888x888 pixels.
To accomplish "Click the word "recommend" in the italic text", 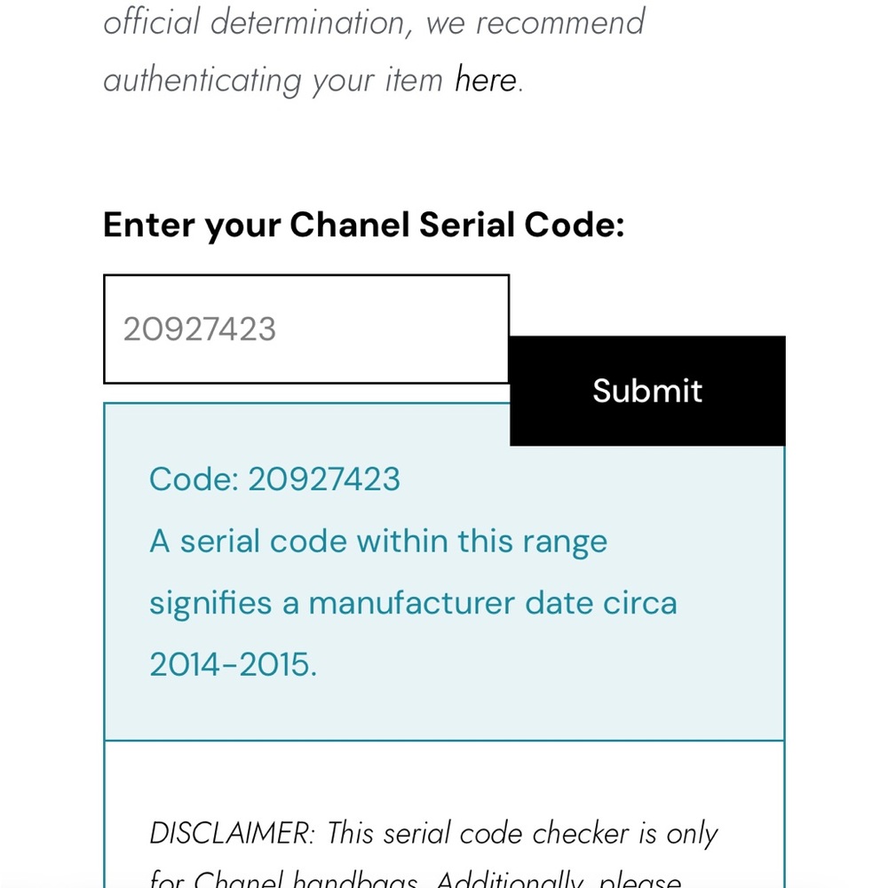I will tap(559, 23).
